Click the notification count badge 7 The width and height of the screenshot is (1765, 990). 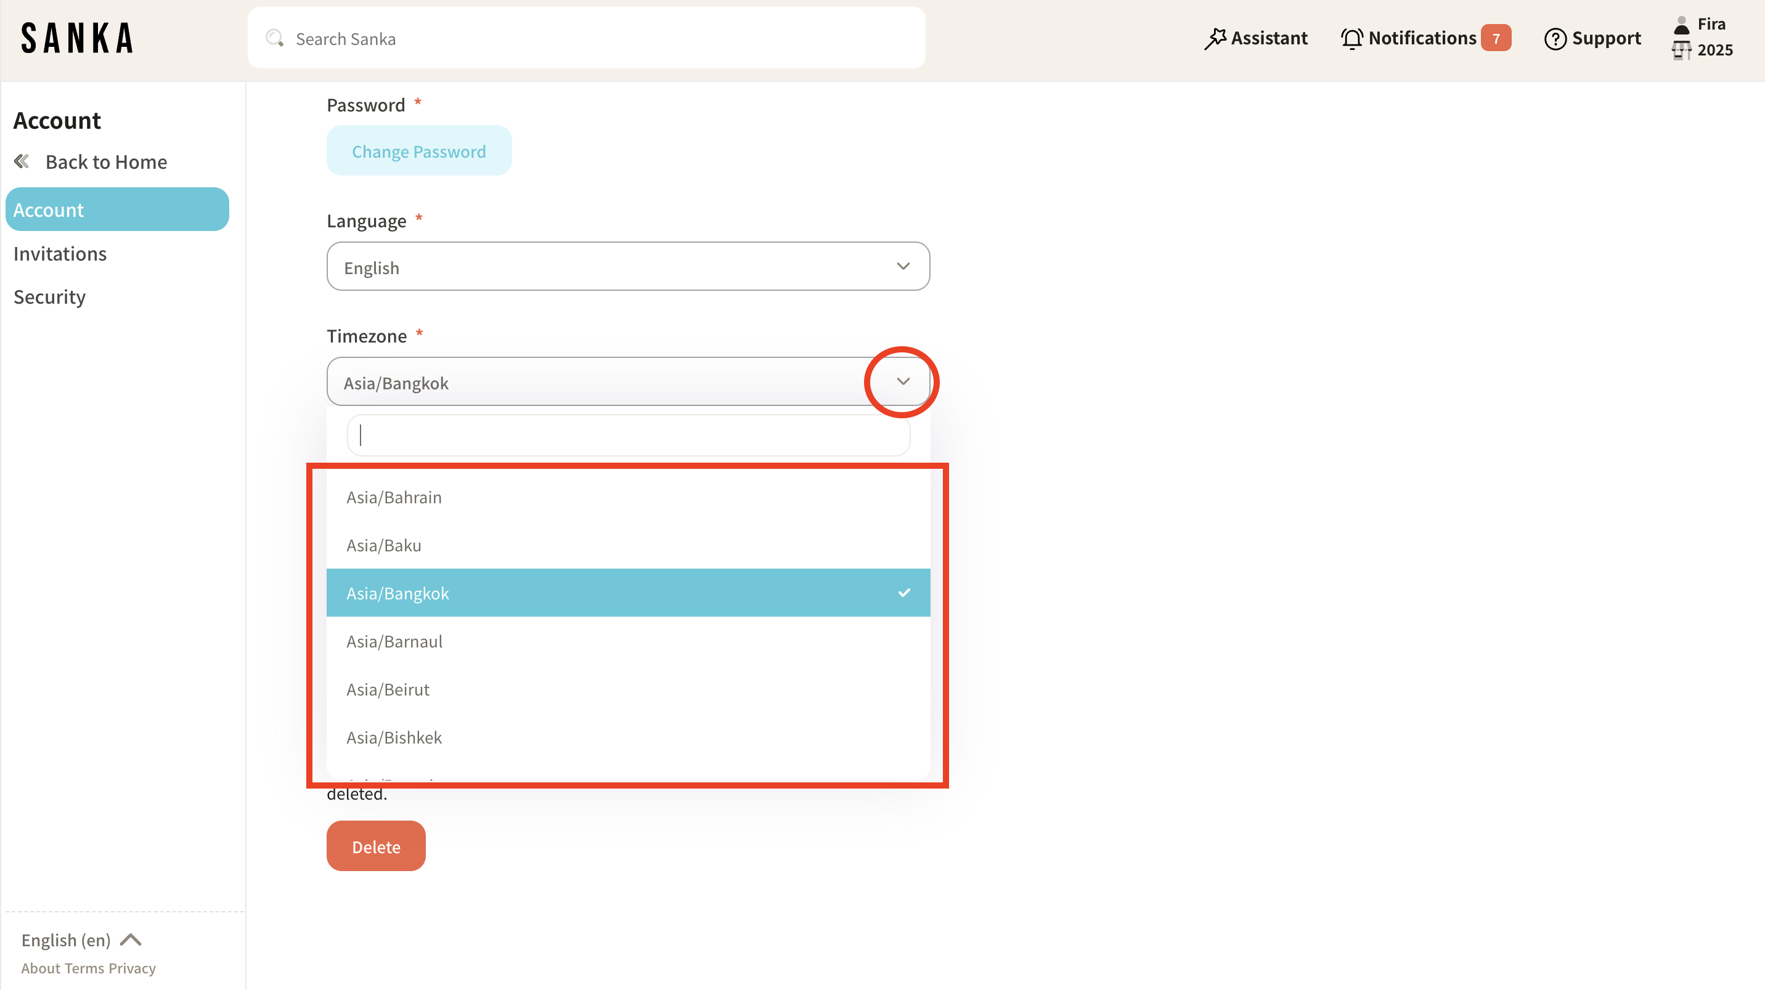click(x=1495, y=38)
